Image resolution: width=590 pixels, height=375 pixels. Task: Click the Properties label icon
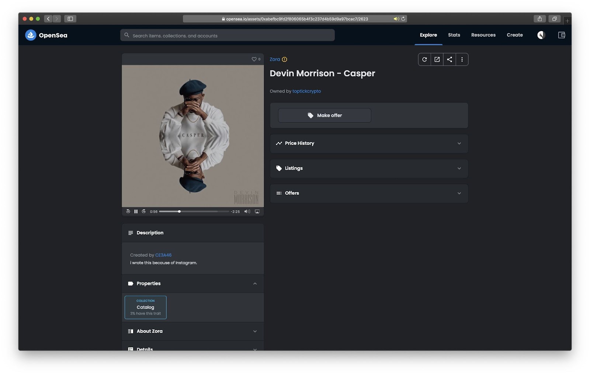(x=131, y=284)
